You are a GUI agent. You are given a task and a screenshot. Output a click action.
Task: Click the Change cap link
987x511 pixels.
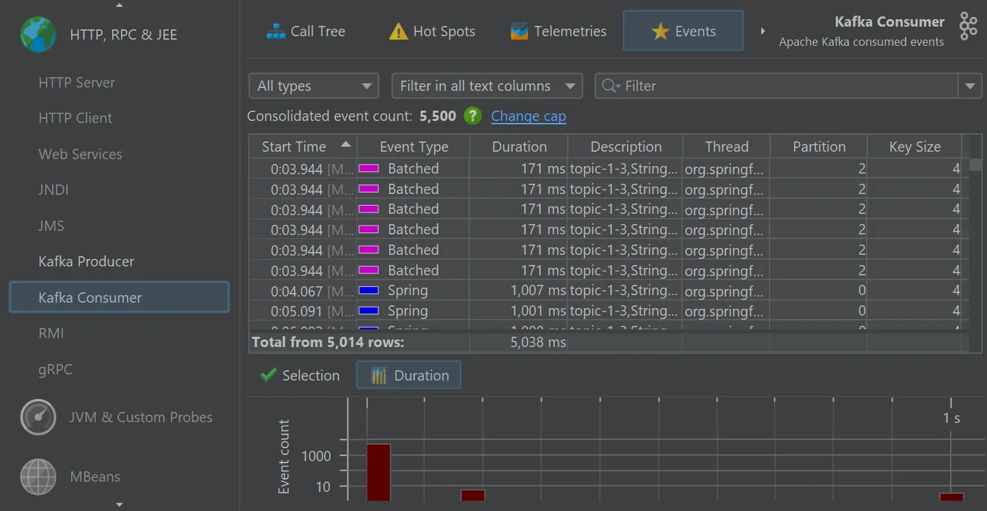point(528,116)
